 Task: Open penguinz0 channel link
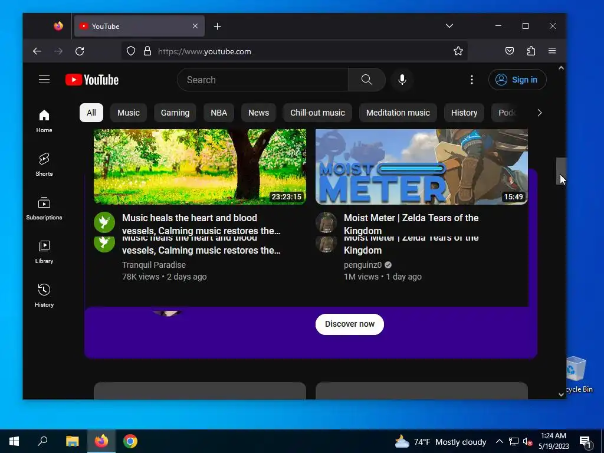point(363,265)
